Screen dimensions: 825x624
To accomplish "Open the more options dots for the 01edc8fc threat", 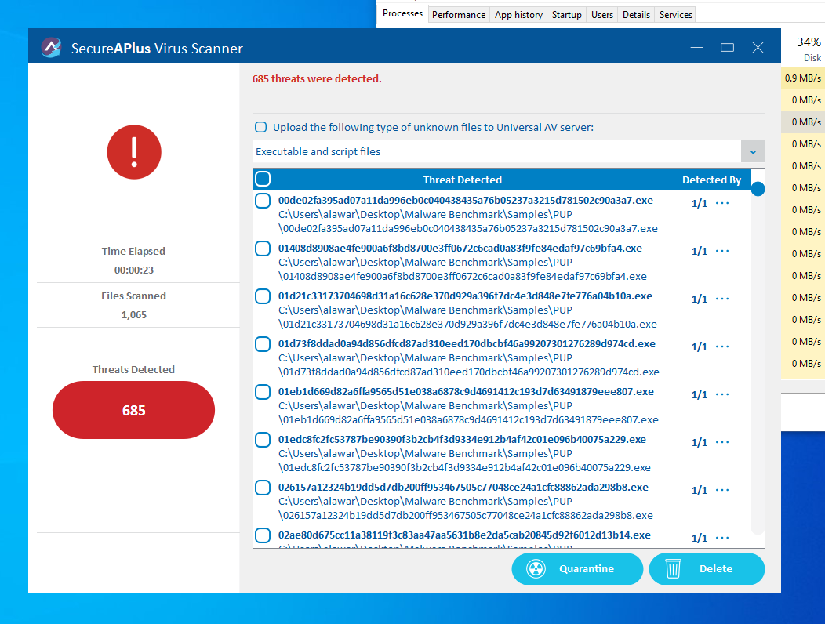I will [722, 442].
